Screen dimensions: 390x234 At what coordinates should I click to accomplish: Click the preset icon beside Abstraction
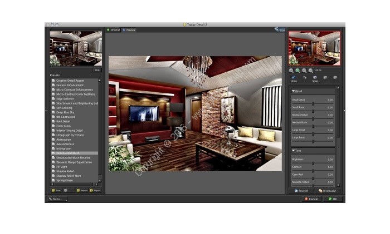click(53, 140)
